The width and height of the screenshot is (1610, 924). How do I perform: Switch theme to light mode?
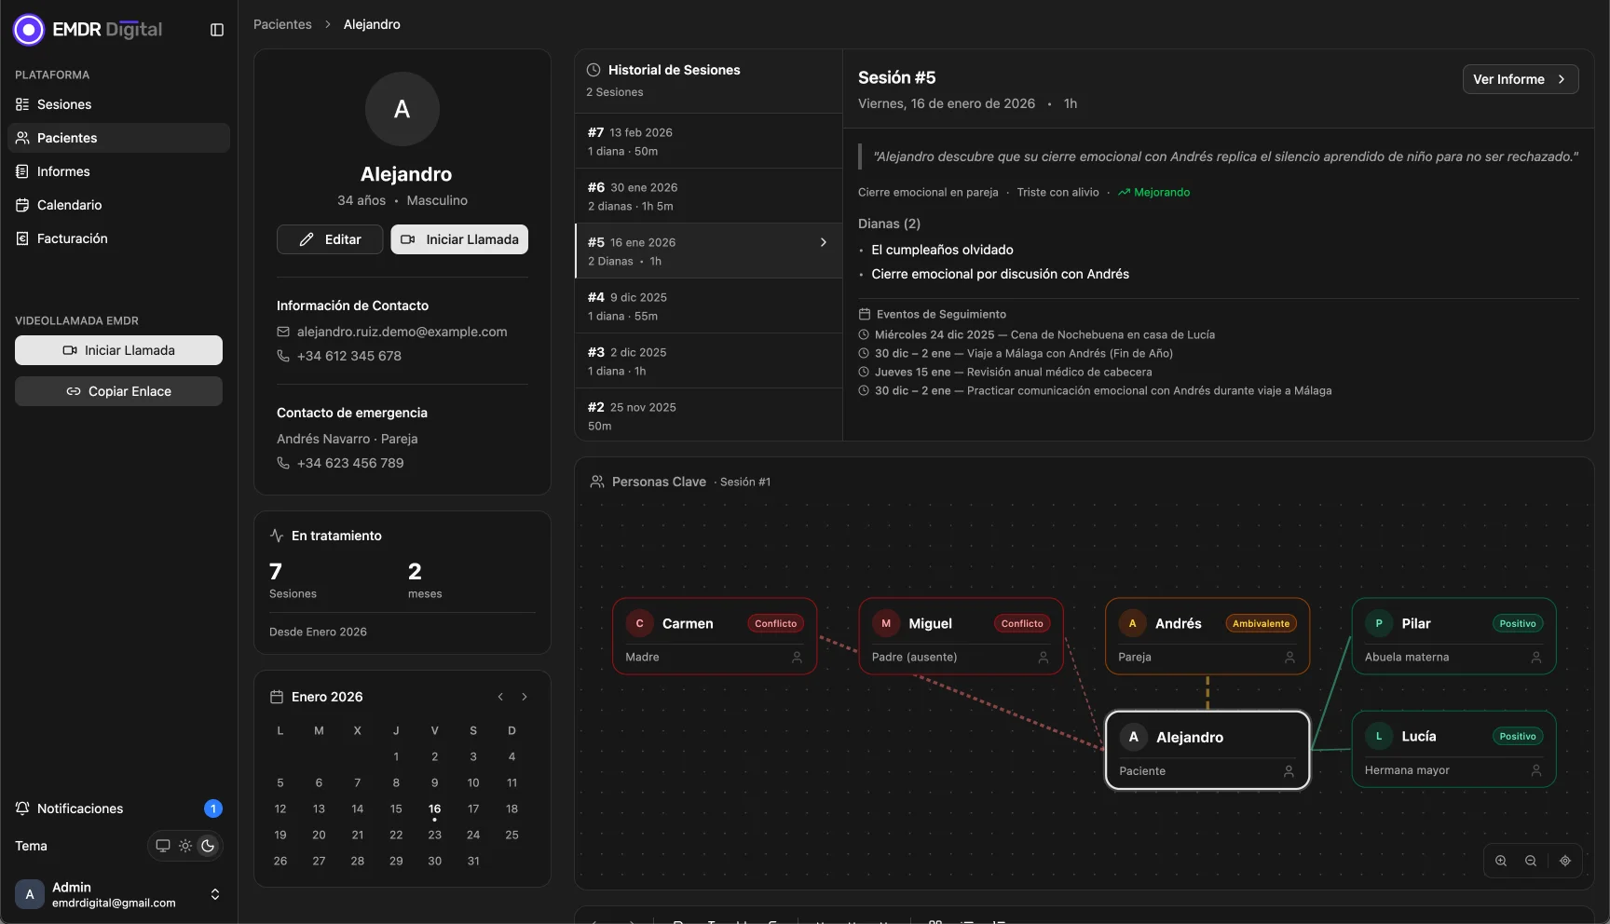185,846
